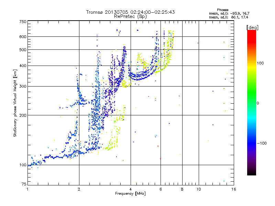Click the y-axis tick label '75'

pyautogui.click(x=24, y=184)
